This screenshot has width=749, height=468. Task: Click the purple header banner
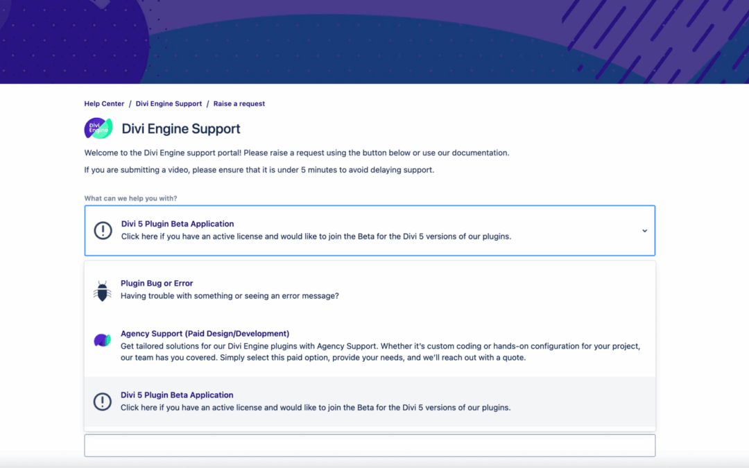click(374, 42)
